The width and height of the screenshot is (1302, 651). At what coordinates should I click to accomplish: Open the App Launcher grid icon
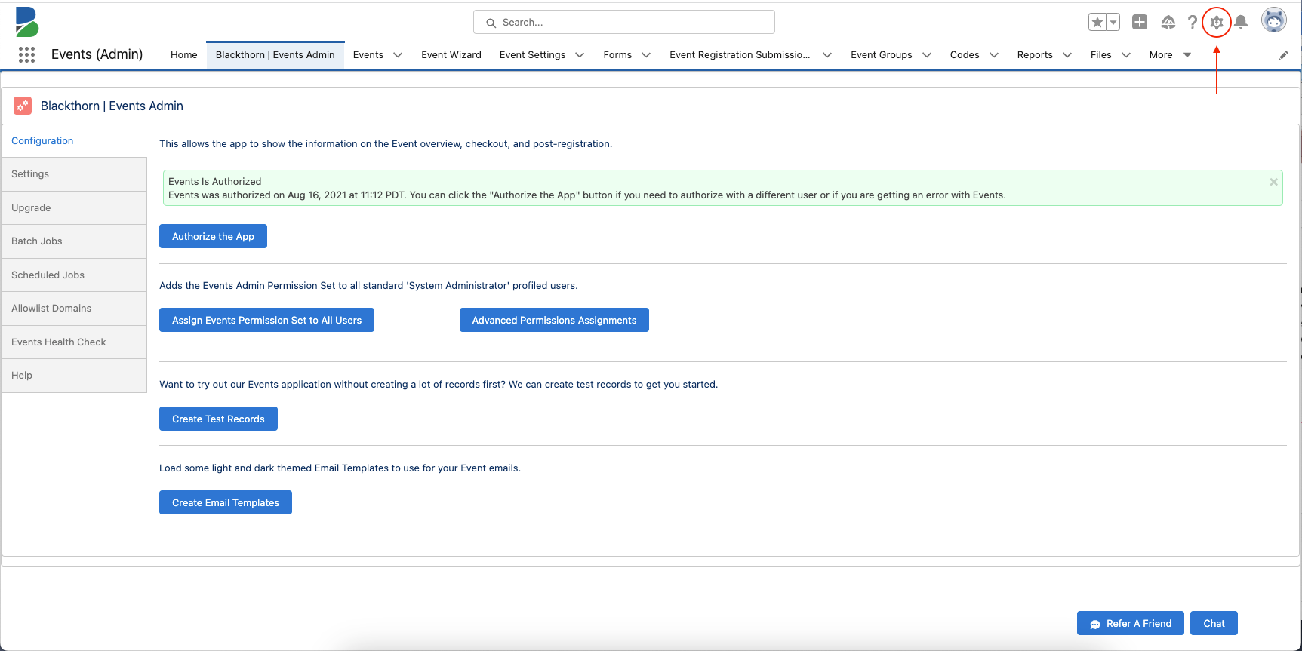coord(26,54)
